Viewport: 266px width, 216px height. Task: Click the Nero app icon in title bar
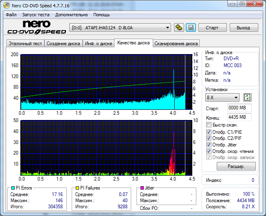pyautogui.click(x=5, y=4)
